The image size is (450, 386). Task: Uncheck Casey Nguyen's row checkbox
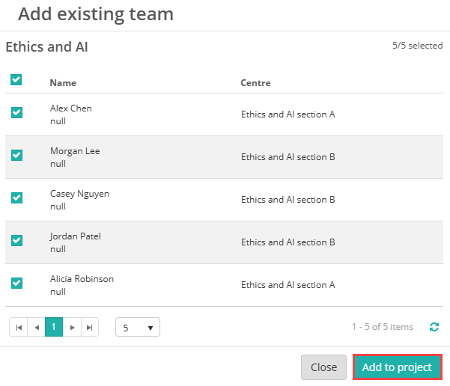[16, 198]
